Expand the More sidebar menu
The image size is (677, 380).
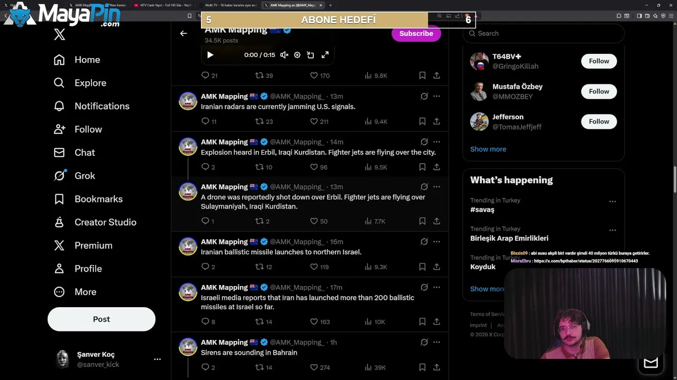point(75,292)
